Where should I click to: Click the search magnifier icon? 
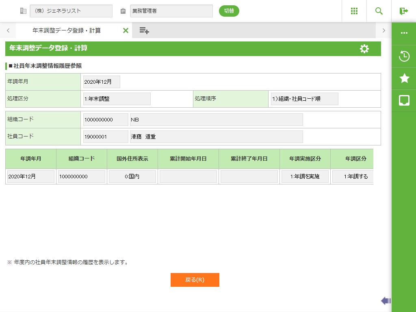[x=379, y=11]
